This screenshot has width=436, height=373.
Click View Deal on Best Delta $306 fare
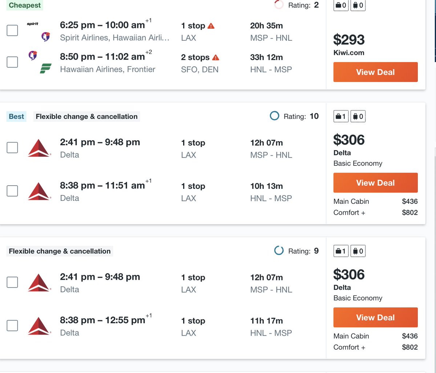coord(375,183)
